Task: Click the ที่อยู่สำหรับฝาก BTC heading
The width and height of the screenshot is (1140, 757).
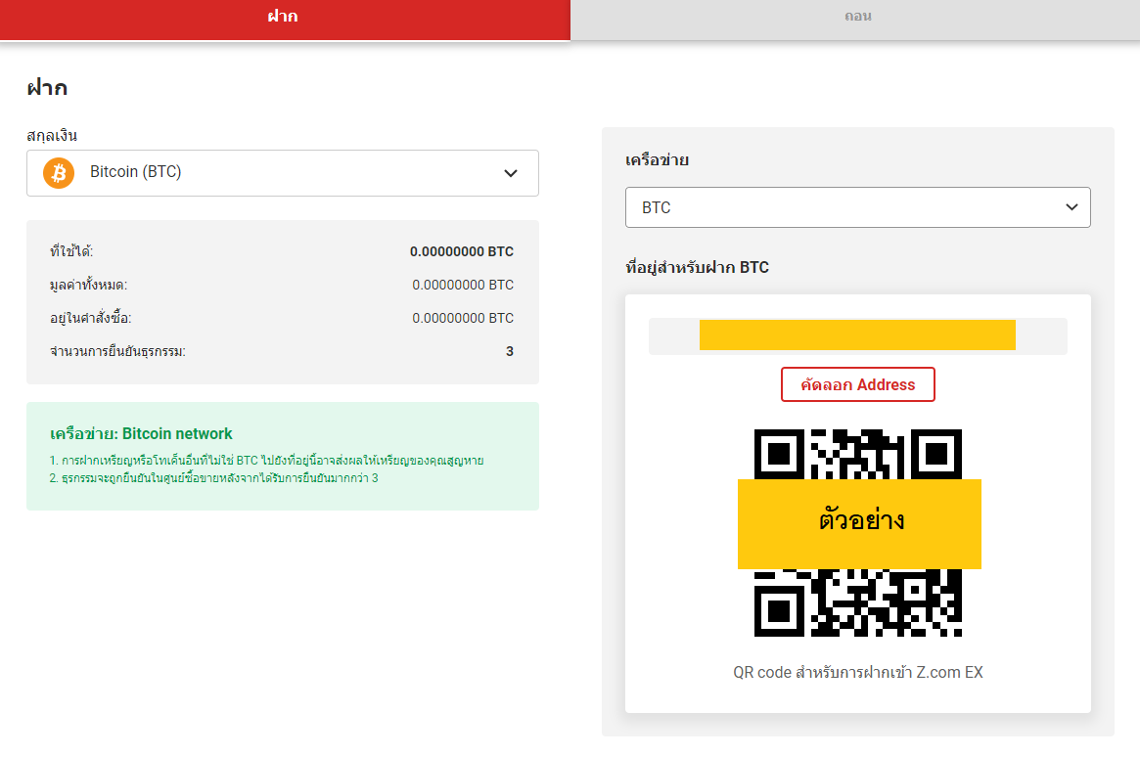Action: (698, 267)
